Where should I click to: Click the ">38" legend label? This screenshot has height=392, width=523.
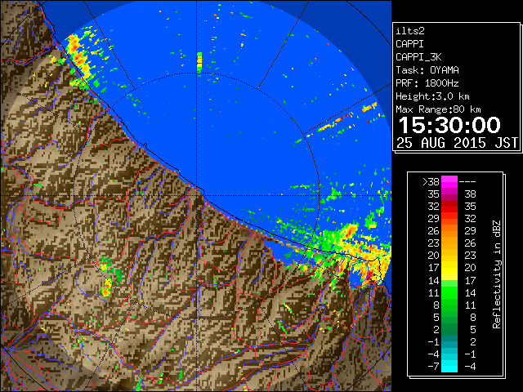[x=431, y=181]
